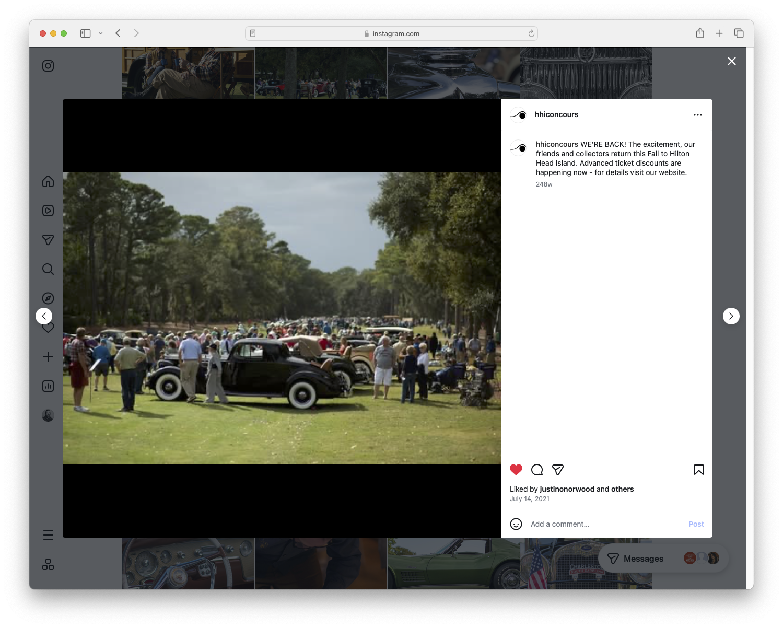Image resolution: width=783 pixels, height=628 pixels.
Task: Open the comment bubble on the post
Action: coord(536,470)
